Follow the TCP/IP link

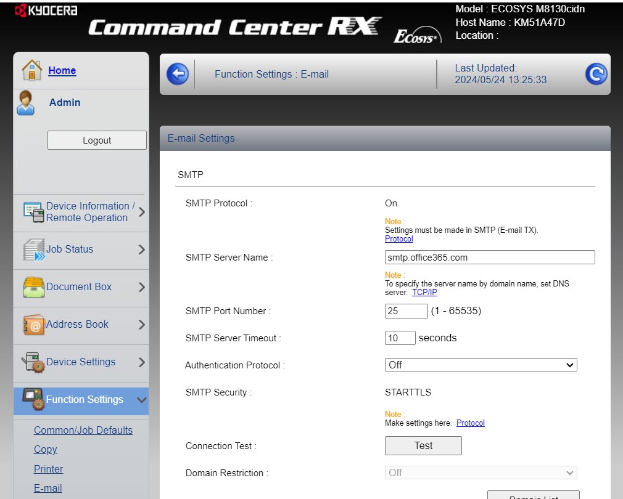tap(424, 293)
